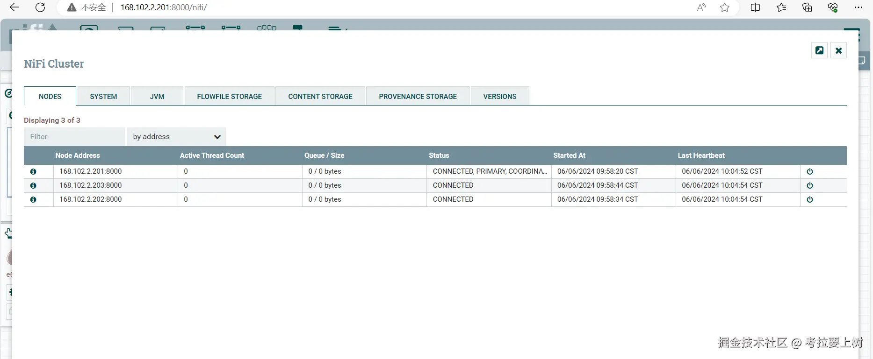Switch to the NODES tab
This screenshot has height=359, width=873.
click(50, 96)
